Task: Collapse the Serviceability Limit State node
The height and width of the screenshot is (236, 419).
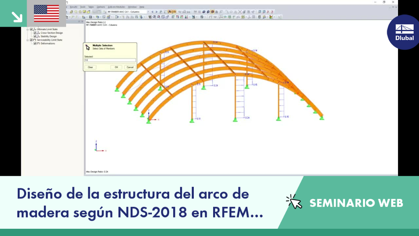Action: point(27,40)
